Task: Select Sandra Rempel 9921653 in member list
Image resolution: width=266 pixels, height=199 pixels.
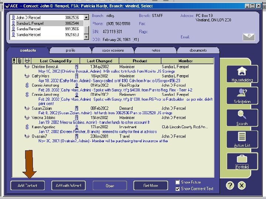Action: pyautogui.click(x=47, y=35)
